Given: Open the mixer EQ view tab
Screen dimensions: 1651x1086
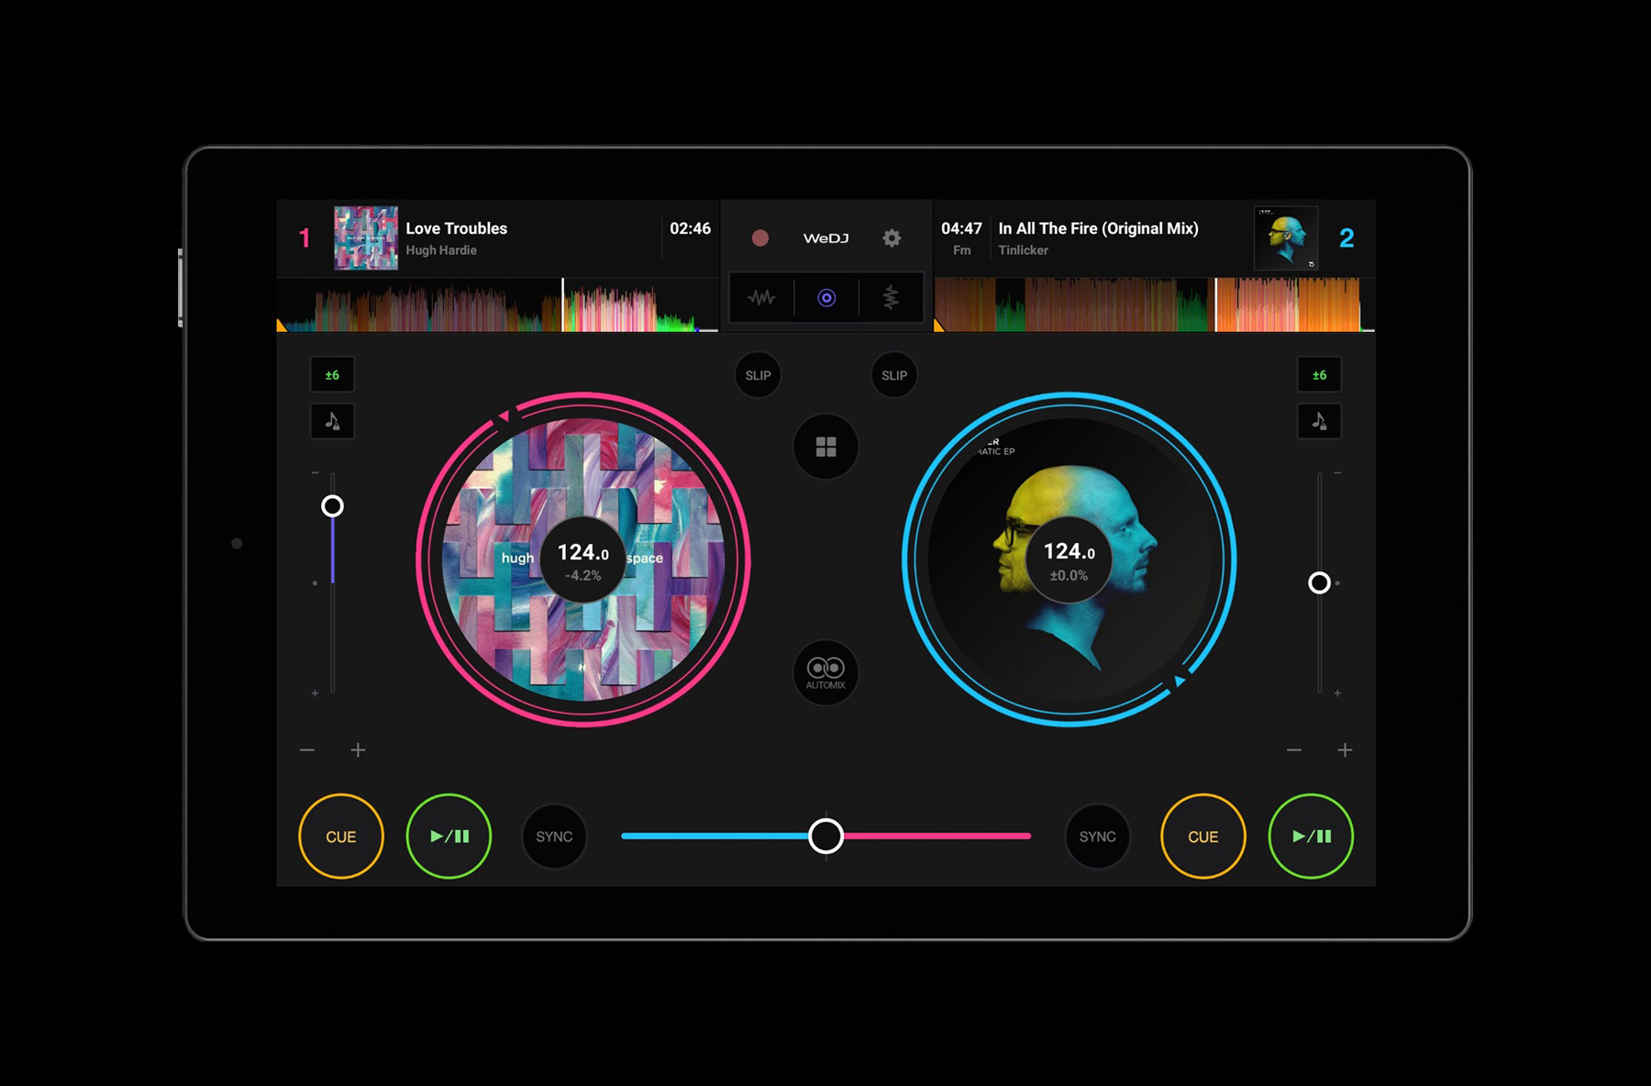Looking at the screenshot, I should click(x=891, y=298).
